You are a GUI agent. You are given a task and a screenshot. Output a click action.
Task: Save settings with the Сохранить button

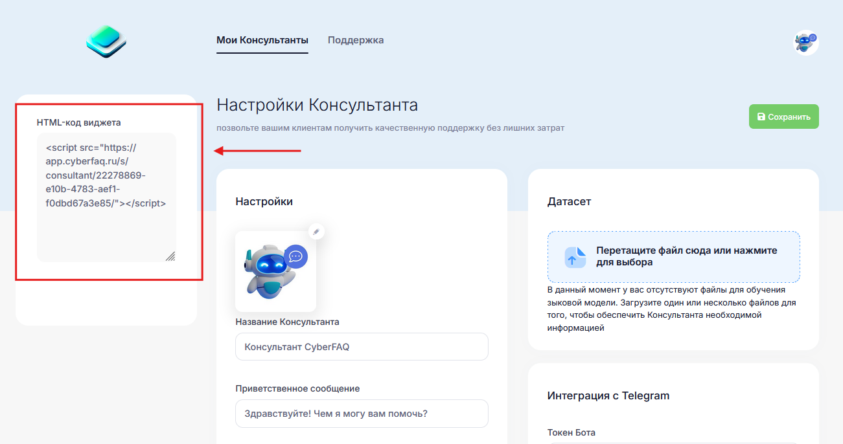tap(784, 117)
